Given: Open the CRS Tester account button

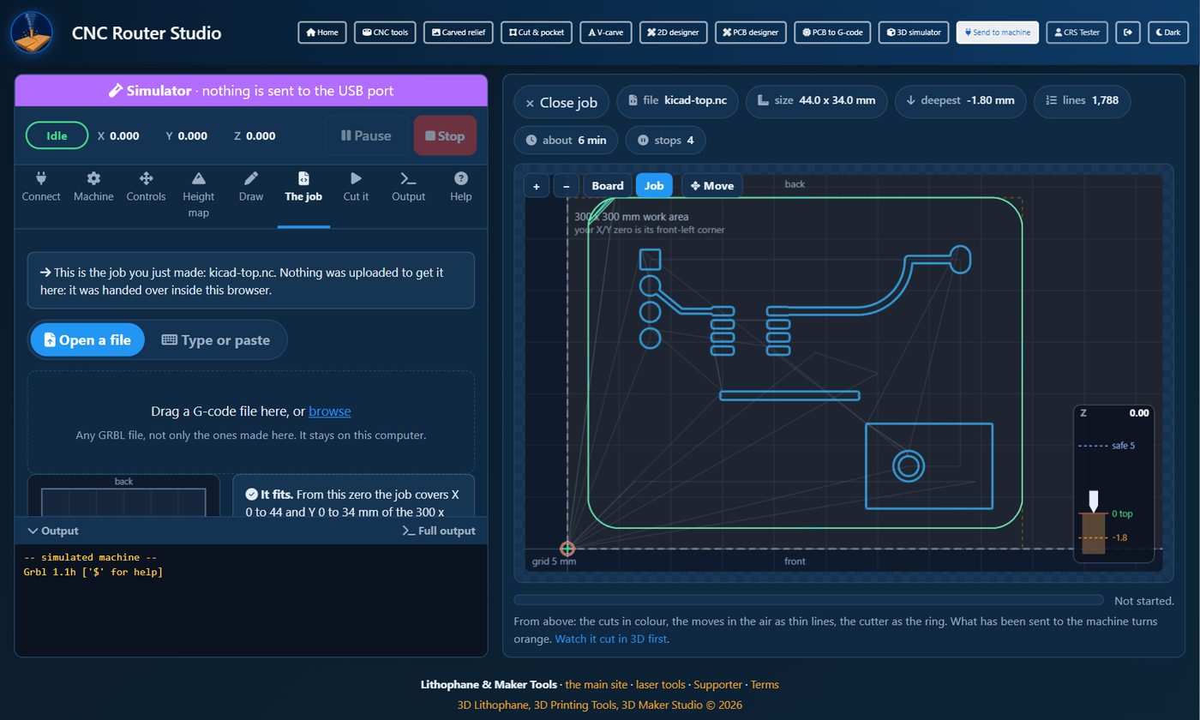Looking at the screenshot, I should click(x=1077, y=33).
